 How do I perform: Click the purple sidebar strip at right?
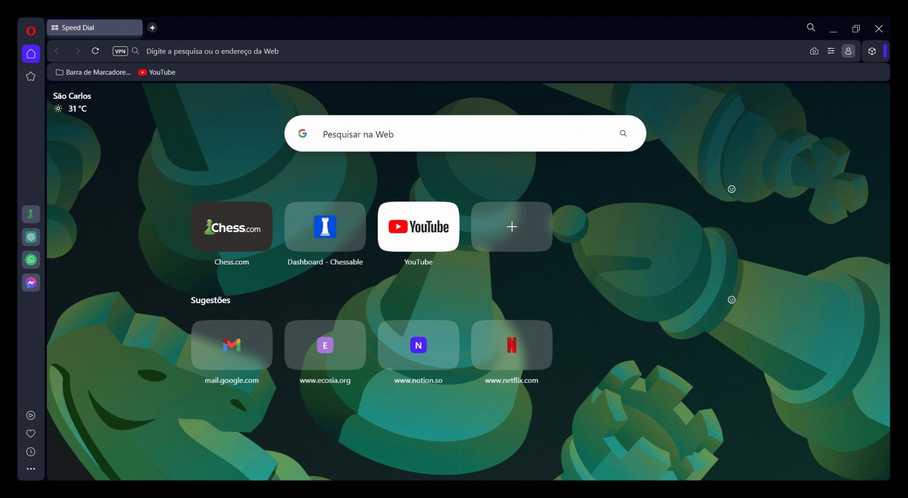pyautogui.click(x=885, y=51)
